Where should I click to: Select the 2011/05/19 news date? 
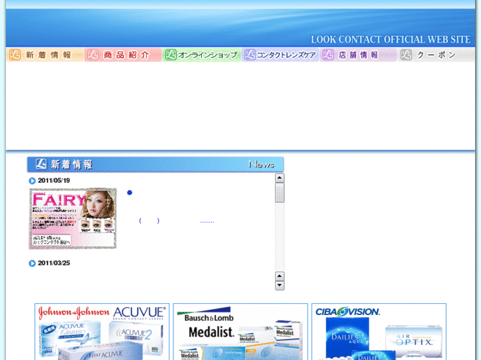click(54, 180)
